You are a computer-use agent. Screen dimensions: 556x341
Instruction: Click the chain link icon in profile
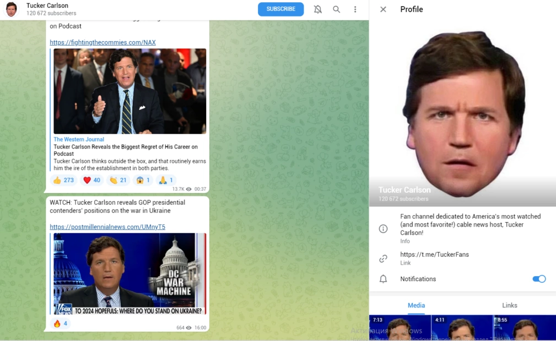[x=383, y=258]
